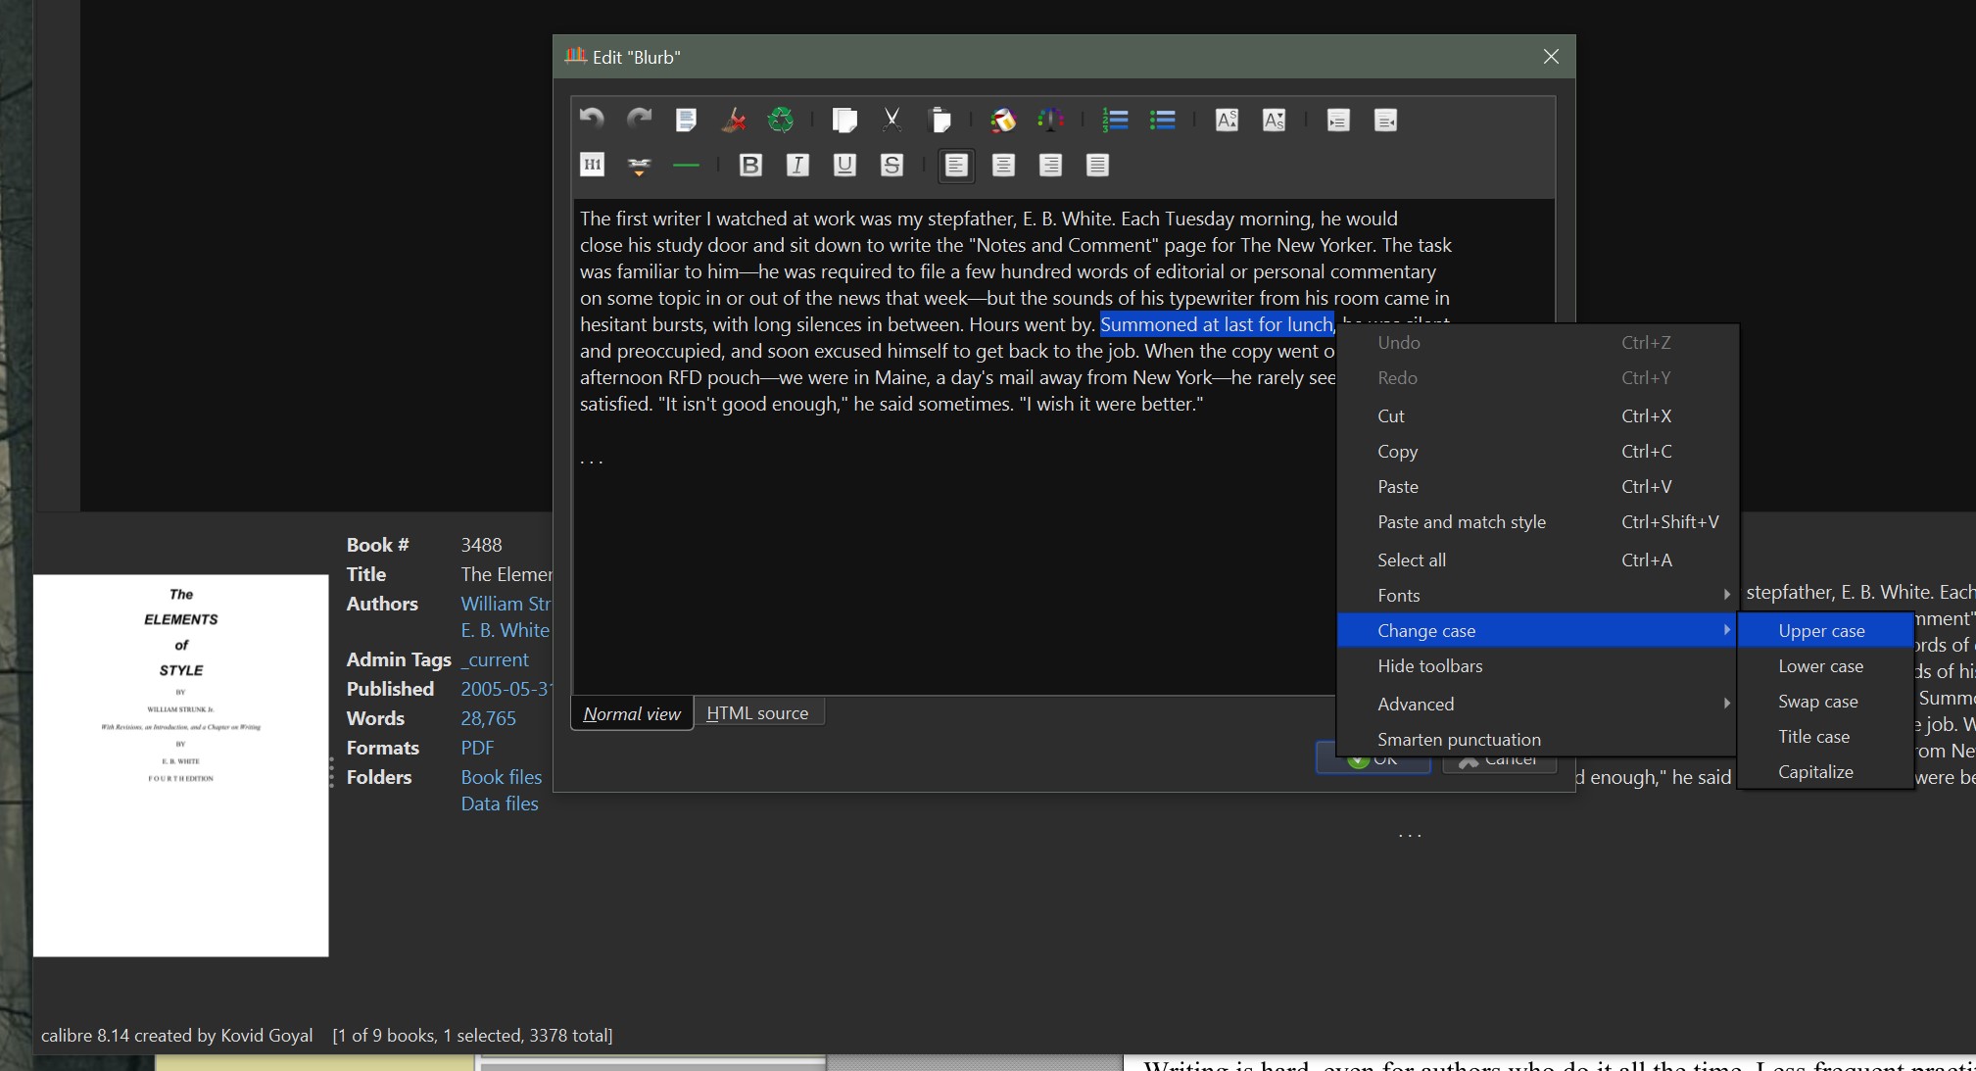Click the H1 heading style button
Screen dimensions: 1976x1071
coord(593,166)
